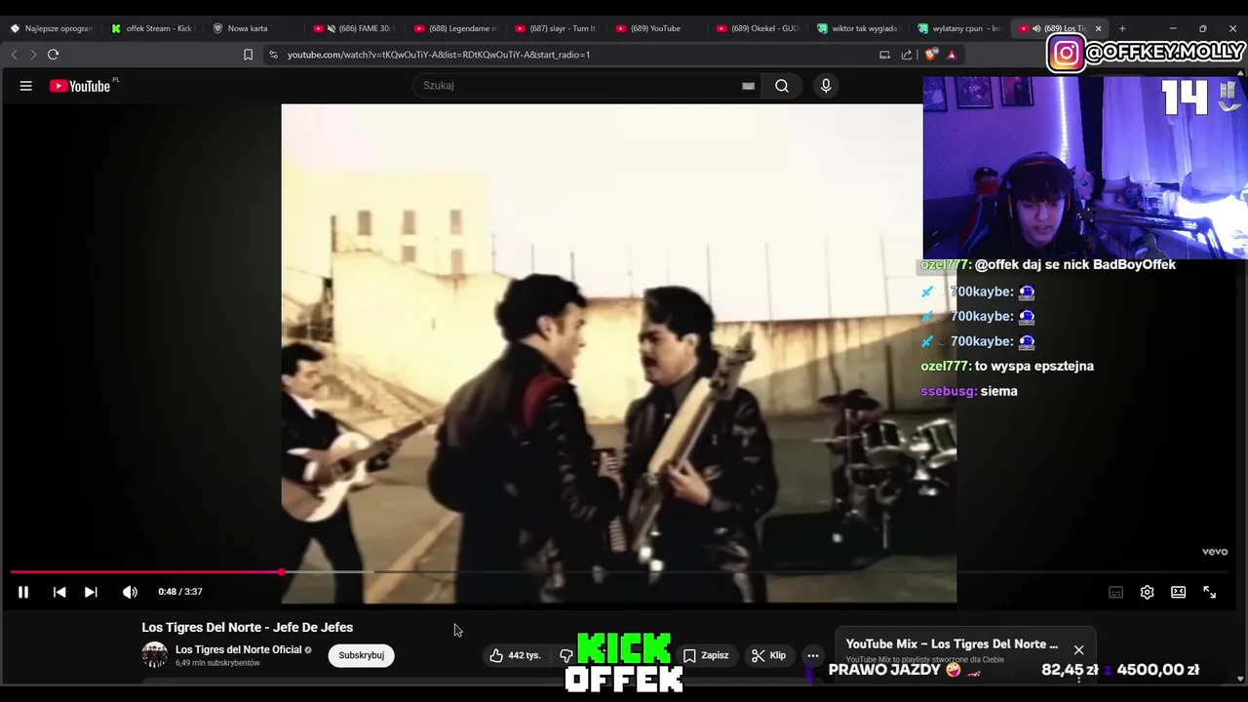Switch to (688) Legendarne tab
Image resolution: width=1248 pixels, height=702 pixels.
click(455, 28)
